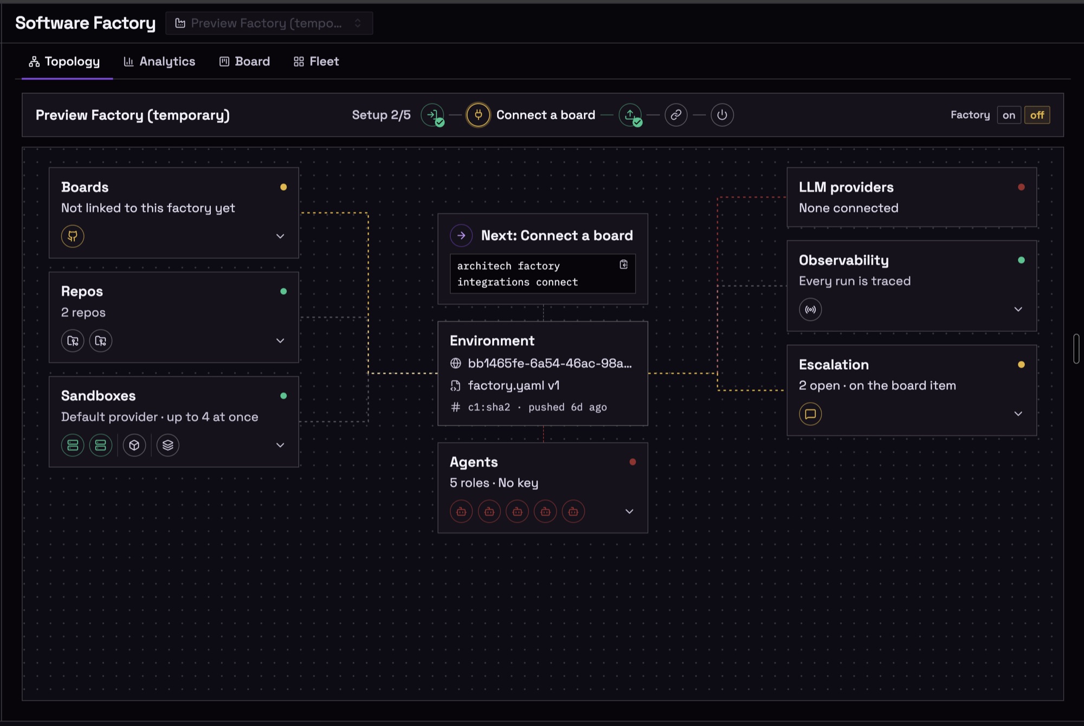This screenshot has width=1084, height=726.
Task: Click the first repo folder icon
Action: point(73,341)
